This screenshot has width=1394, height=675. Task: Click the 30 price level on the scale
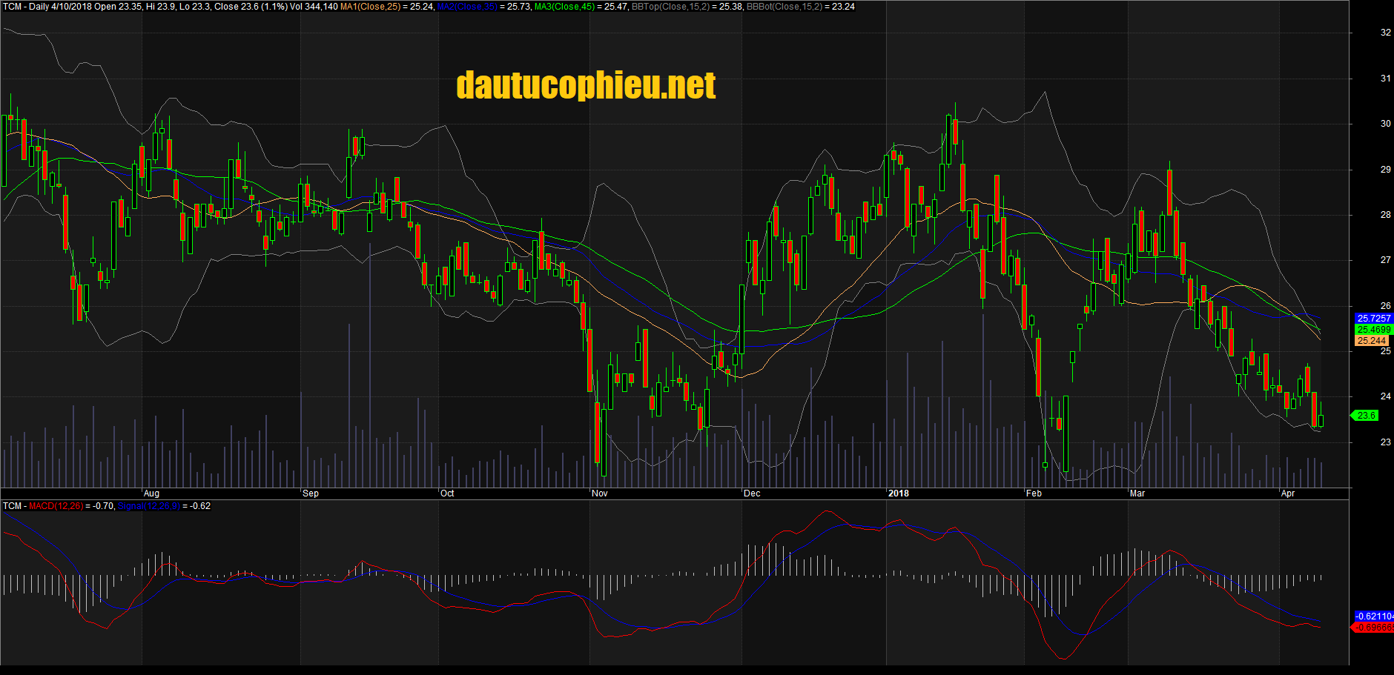(x=1385, y=124)
